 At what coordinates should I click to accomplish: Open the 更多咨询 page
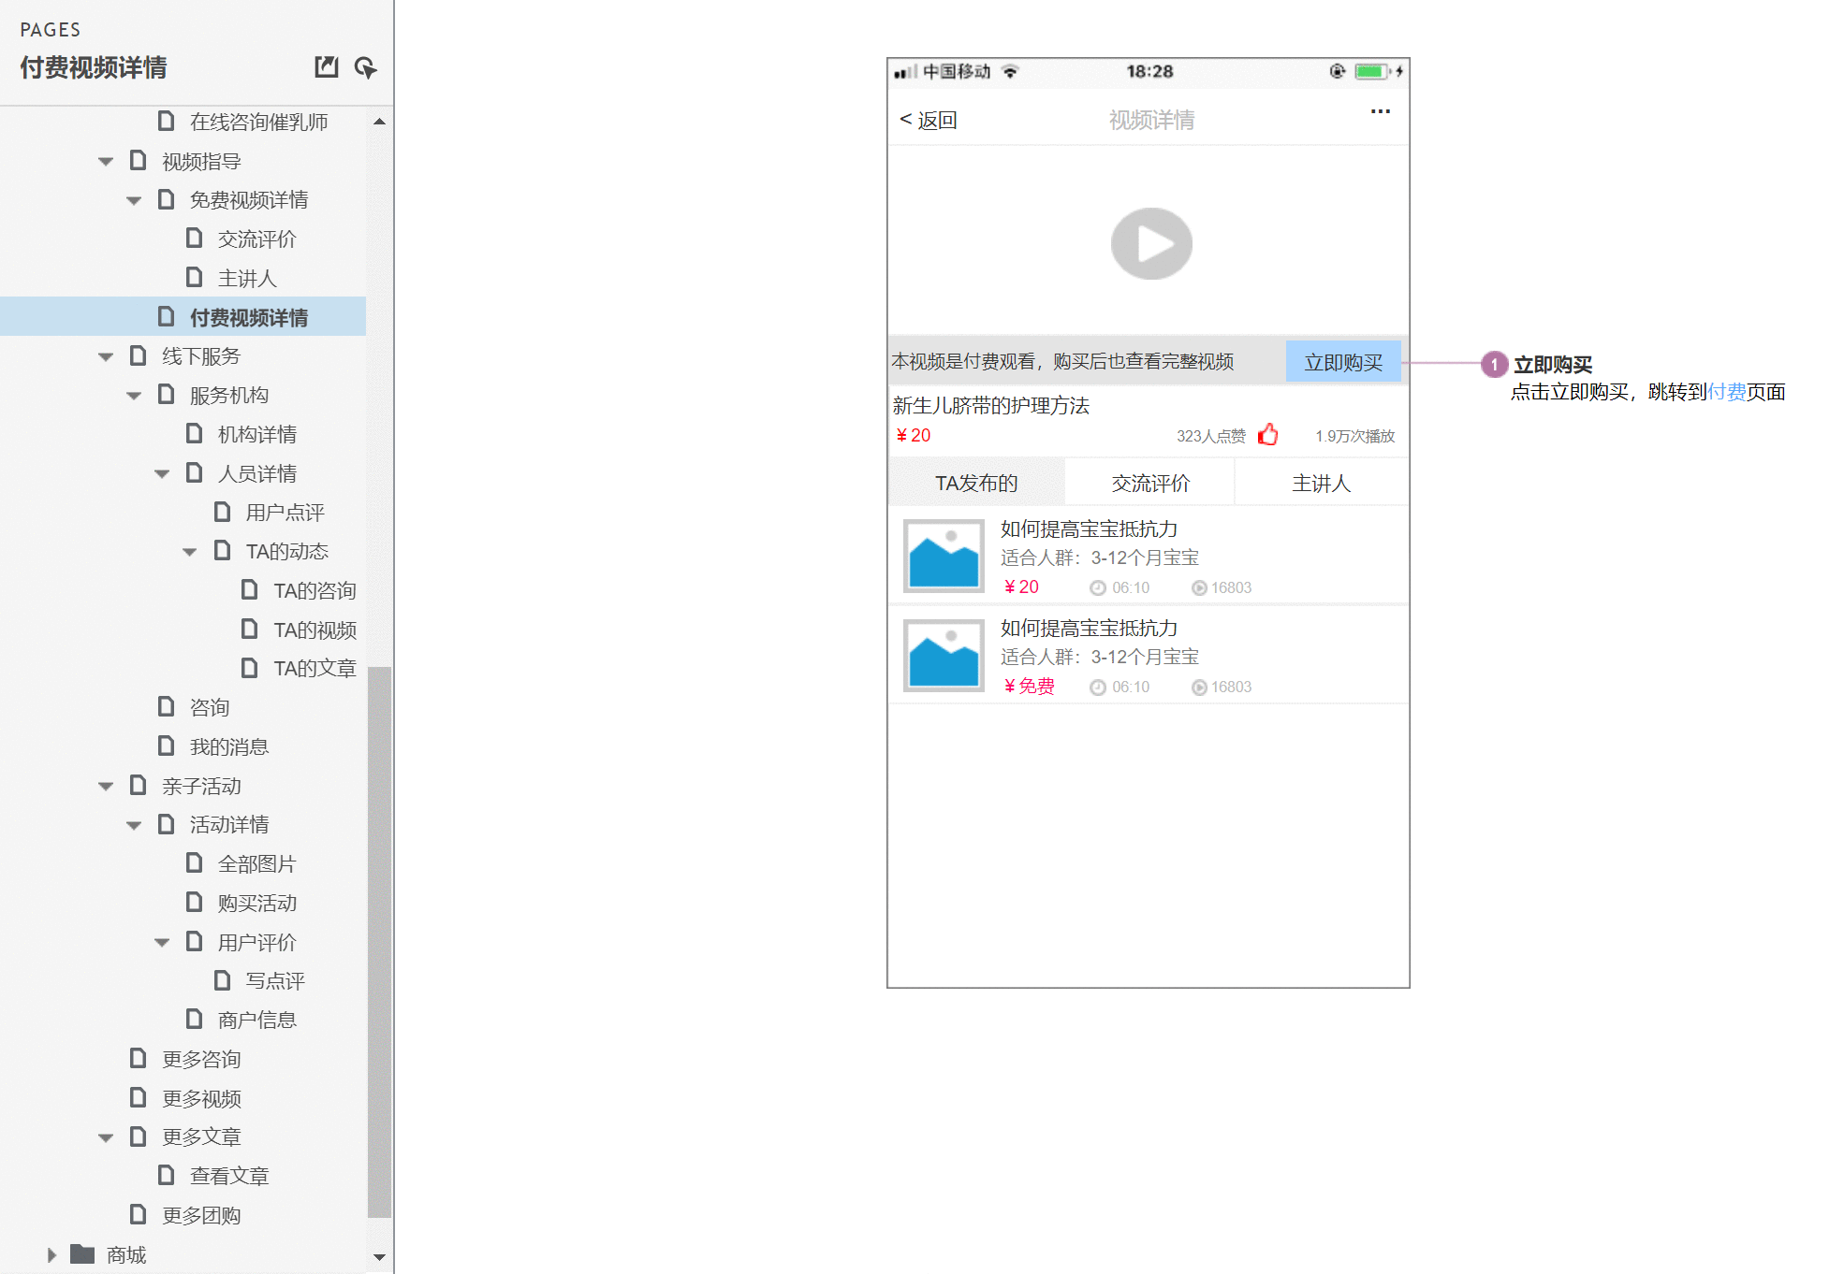click(x=200, y=1059)
